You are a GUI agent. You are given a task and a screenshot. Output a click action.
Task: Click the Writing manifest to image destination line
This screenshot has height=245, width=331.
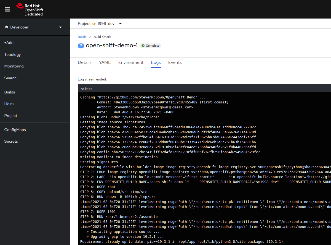[119, 157]
